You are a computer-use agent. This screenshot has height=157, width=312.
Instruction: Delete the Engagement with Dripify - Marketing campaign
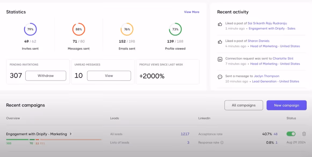[x=304, y=134]
